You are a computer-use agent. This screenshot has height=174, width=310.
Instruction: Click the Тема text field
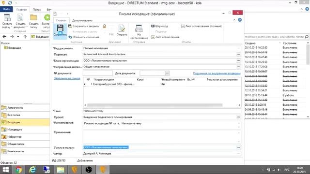pos(162,111)
